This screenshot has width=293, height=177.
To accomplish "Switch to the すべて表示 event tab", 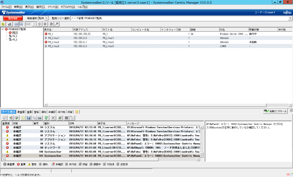I will pos(9,112).
